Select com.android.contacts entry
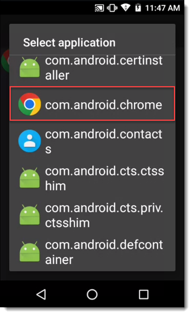This screenshot has height=315, width=192. (x=92, y=141)
